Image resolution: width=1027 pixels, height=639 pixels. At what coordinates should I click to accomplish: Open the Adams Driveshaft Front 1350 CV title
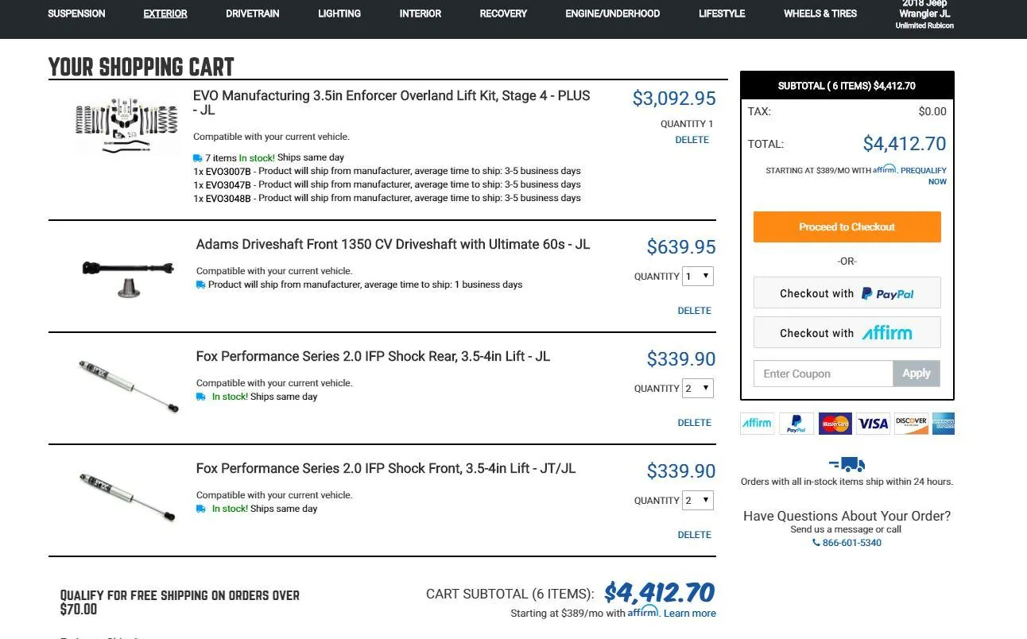click(393, 244)
